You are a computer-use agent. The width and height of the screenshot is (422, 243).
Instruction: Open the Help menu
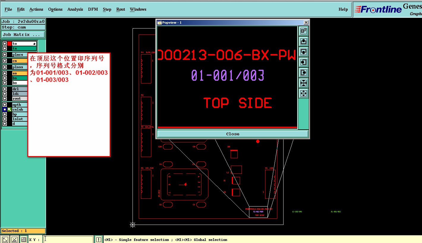(343, 9)
